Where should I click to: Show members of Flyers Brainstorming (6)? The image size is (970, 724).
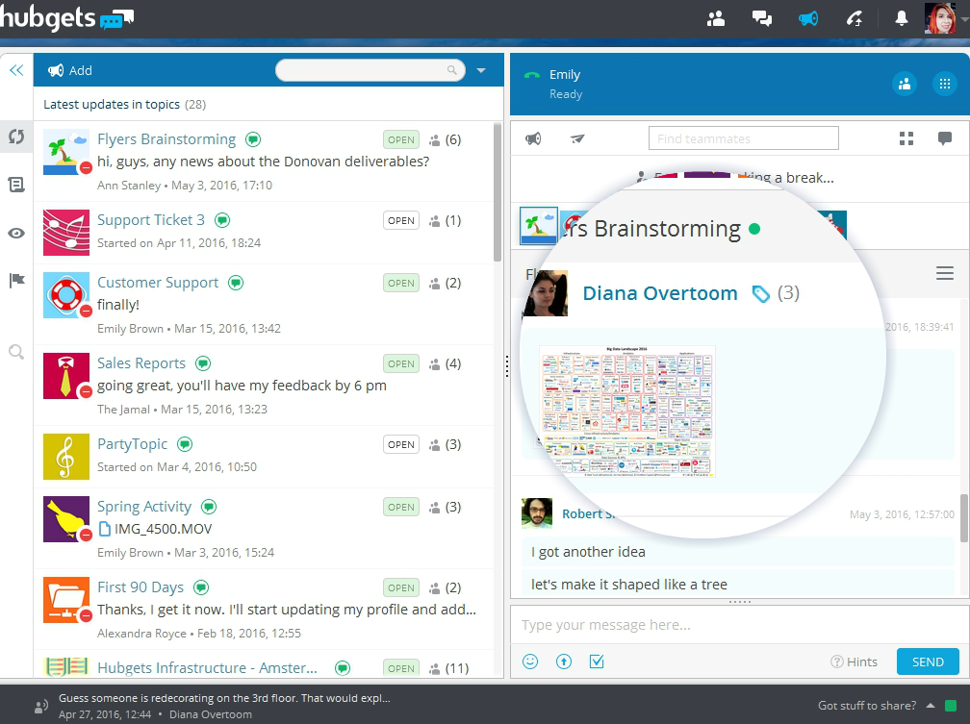(445, 139)
